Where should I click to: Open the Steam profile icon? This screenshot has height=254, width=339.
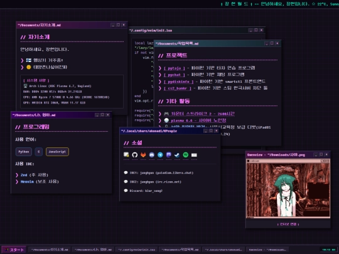(x=177, y=155)
